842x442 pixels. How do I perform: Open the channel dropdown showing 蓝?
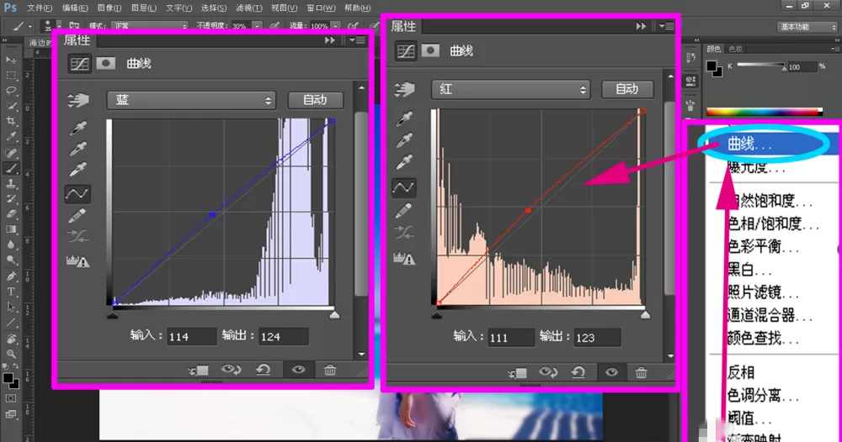point(191,100)
